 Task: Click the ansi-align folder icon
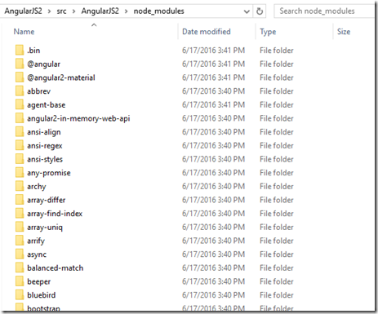pos(20,132)
